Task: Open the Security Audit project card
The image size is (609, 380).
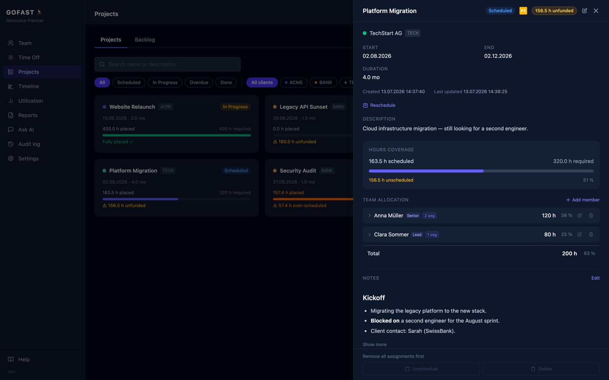Action: [x=309, y=188]
